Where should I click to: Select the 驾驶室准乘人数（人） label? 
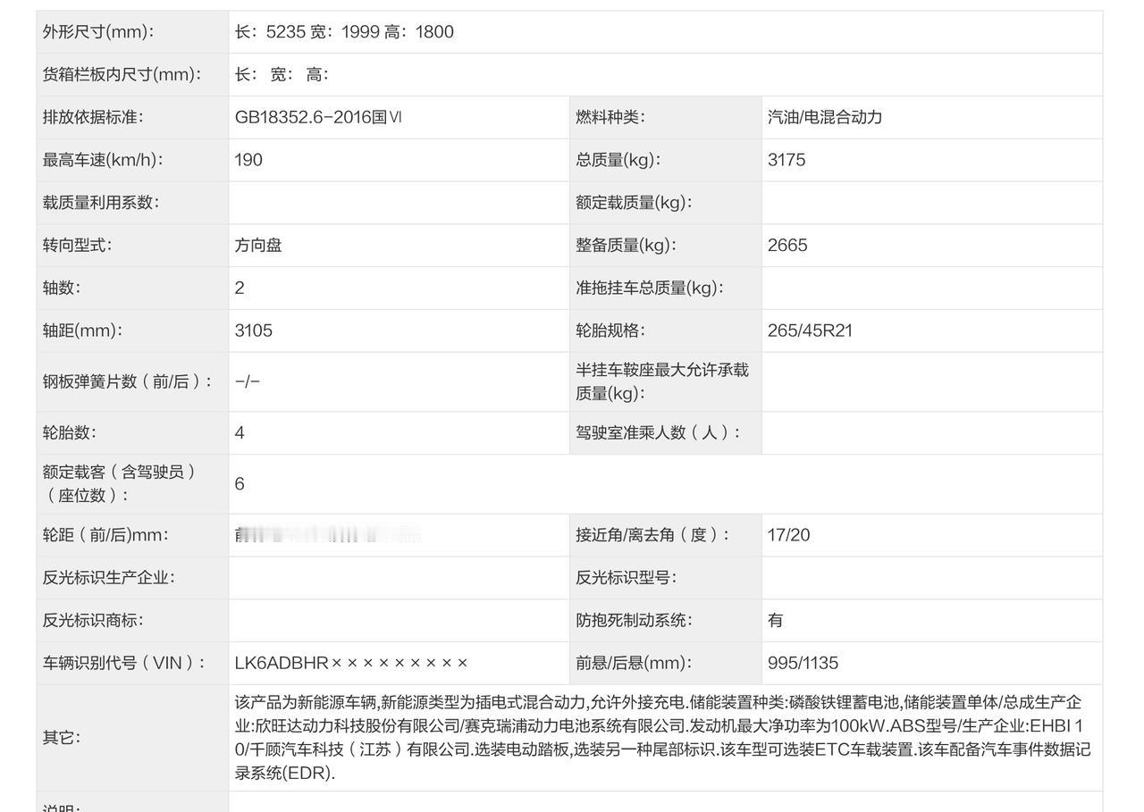pos(659,432)
